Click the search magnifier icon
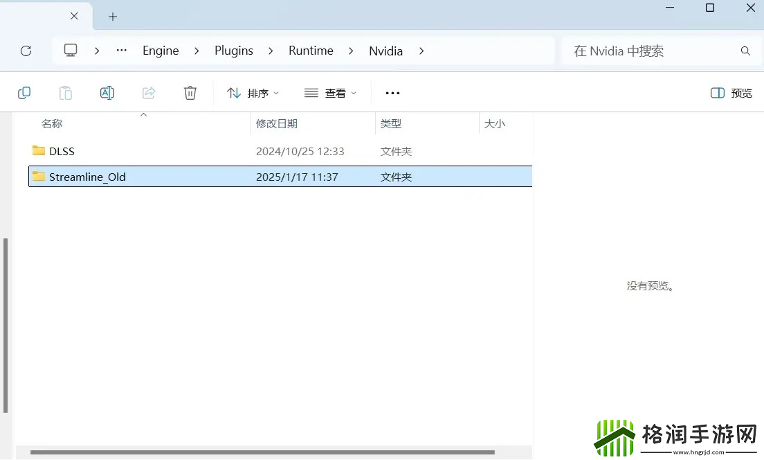Viewport: 764px width, 460px height. click(x=745, y=50)
